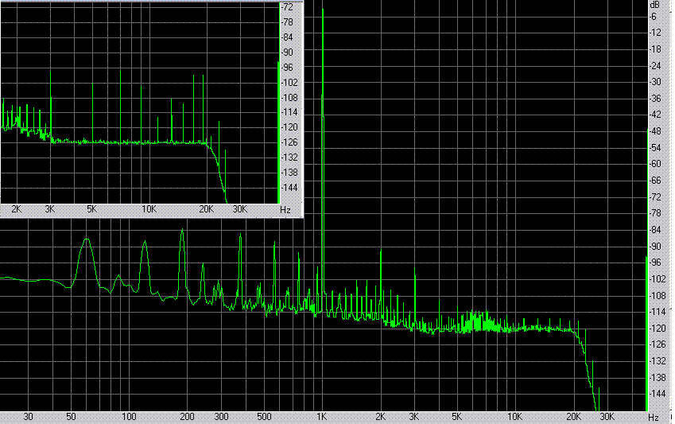Viewport: 675px width, 424px height.
Task: Click the -72 label on main dB scale
Action: tap(655, 197)
